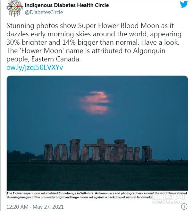The height and width of the screenshot is (211, 194).
Task: Click the May 27, 2021 date
Action: point(48,207)
